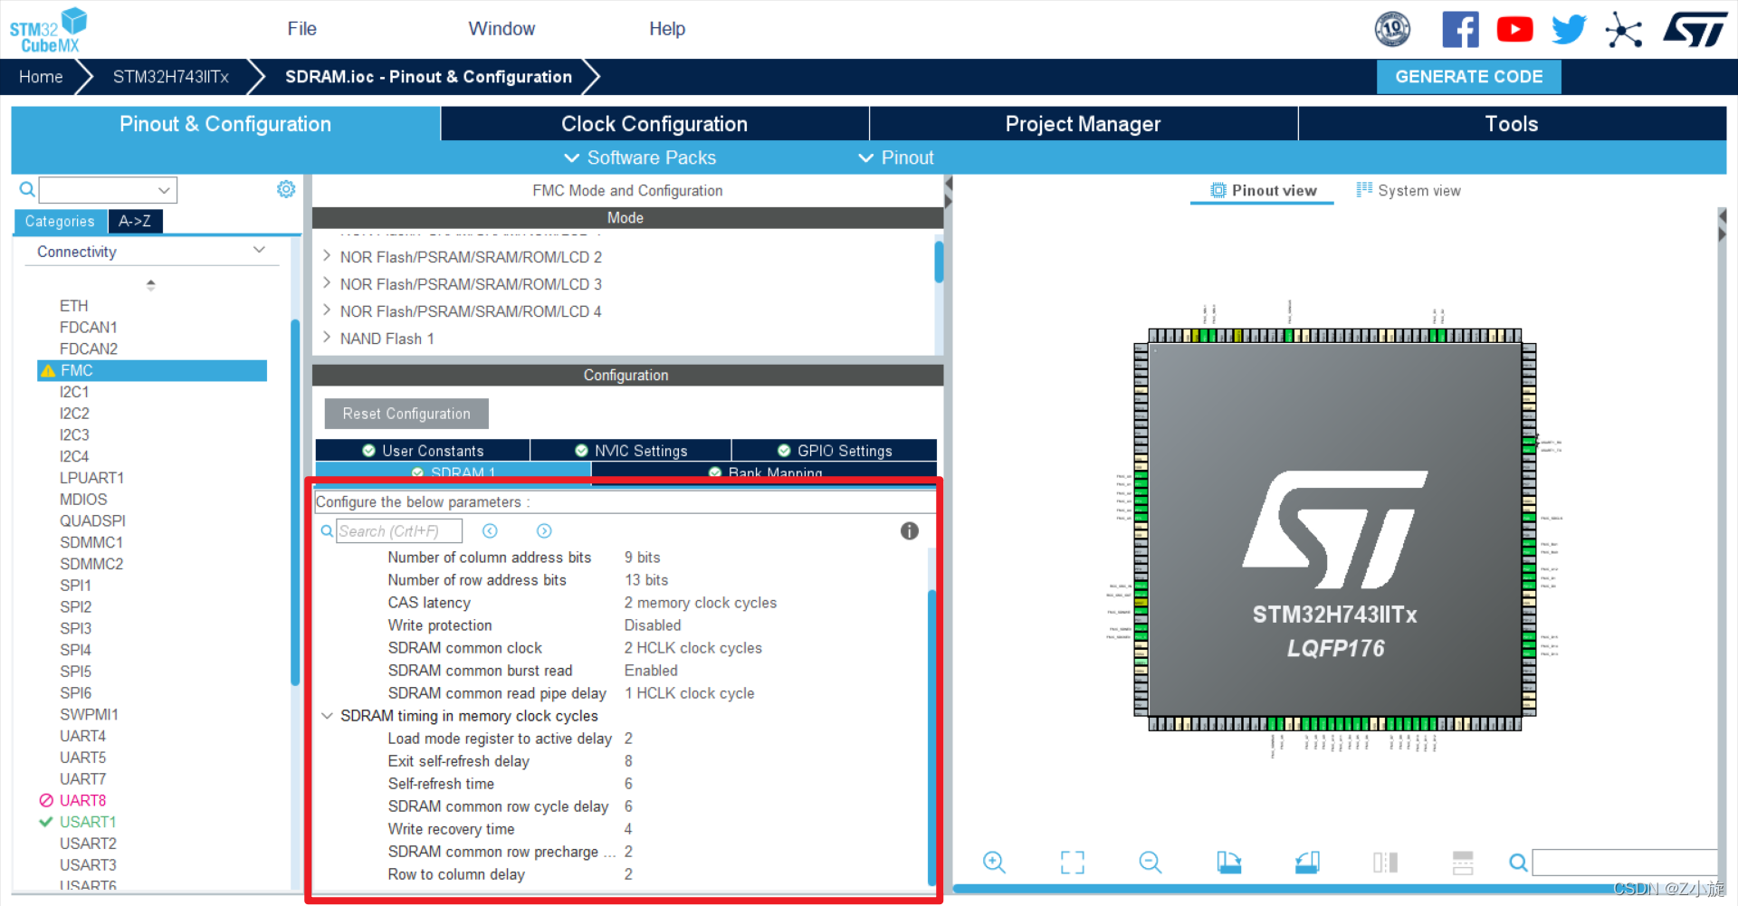
Task: Click GENERATE CODE button
Action: pos(1468,77)
